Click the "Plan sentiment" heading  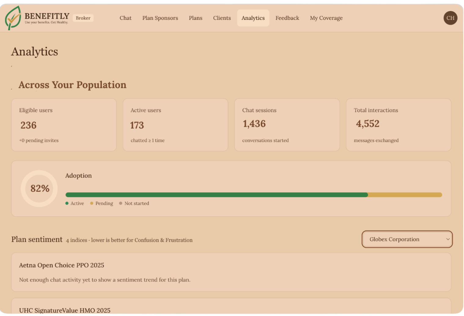coord(37,239)
